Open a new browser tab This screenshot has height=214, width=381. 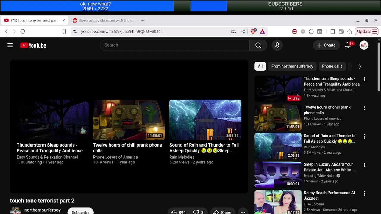(x=143, y=21)
